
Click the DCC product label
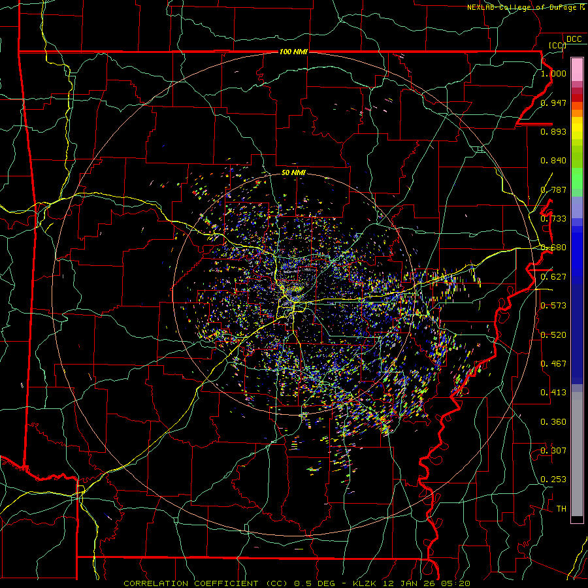tap(574, 39)
